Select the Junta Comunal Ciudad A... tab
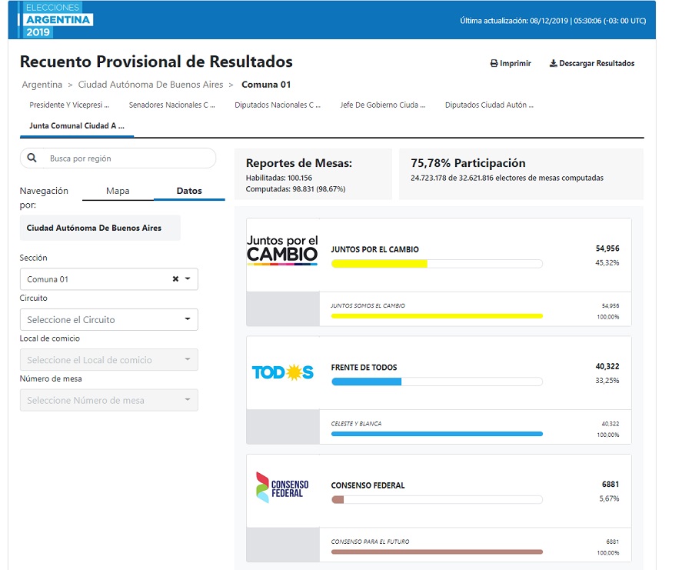 [77, 126]
